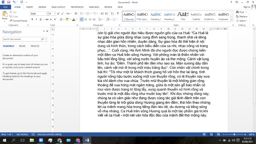
Task: Click the Replace button
Action: pyautogui.click(x=242, y=16)
